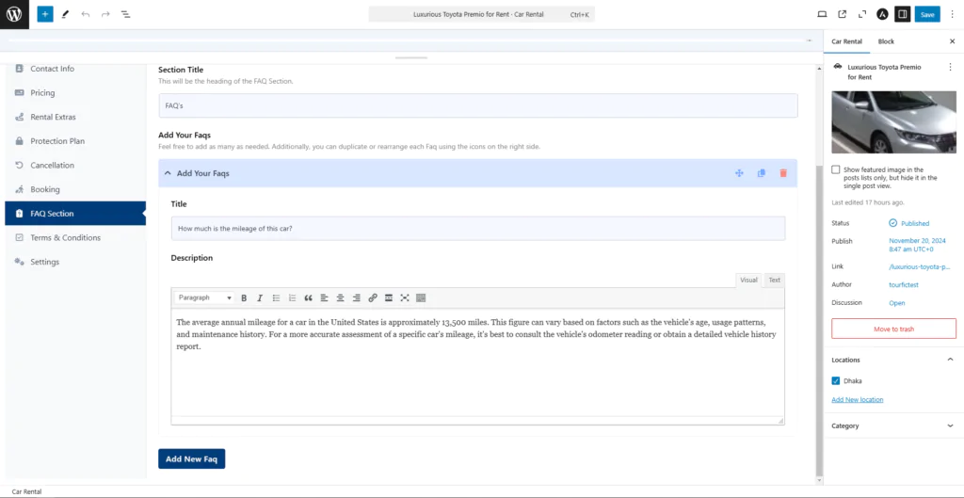Insert a numbered list
This screenshot has width=964, height=498.
tap(292, 297)
